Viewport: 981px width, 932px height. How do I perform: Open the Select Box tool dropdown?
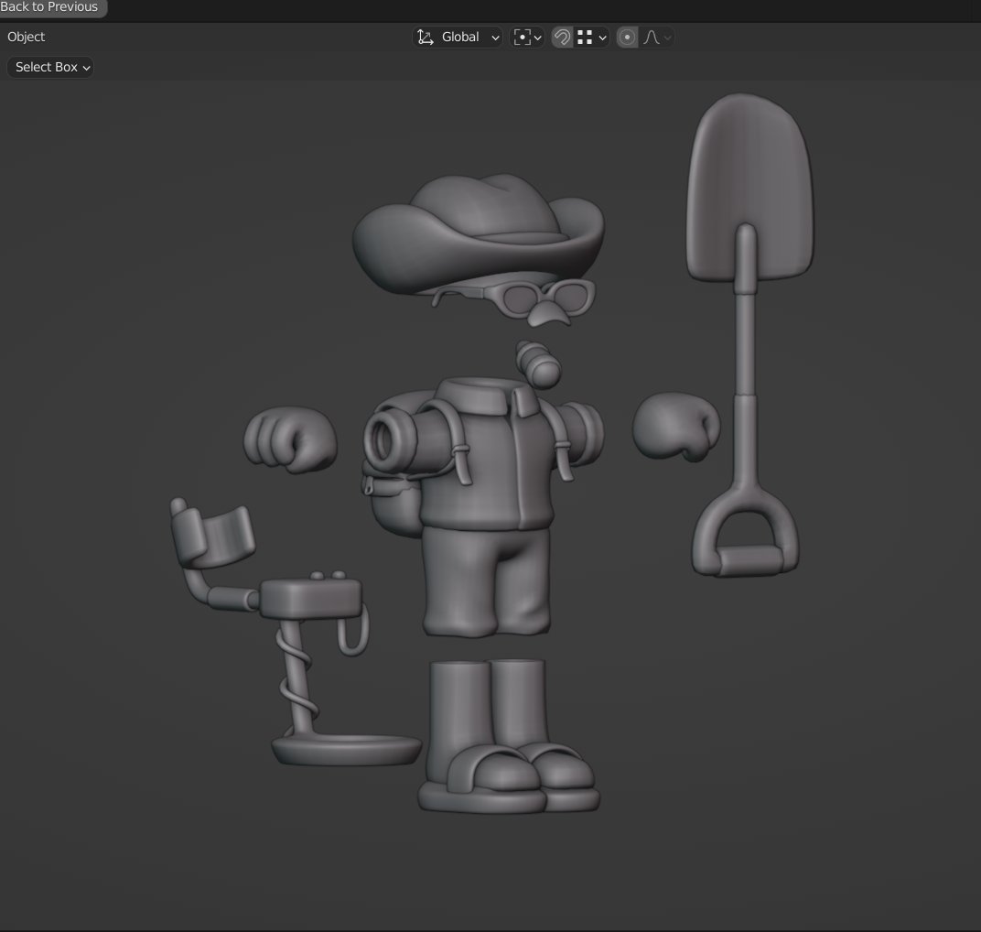click(50, 67)
